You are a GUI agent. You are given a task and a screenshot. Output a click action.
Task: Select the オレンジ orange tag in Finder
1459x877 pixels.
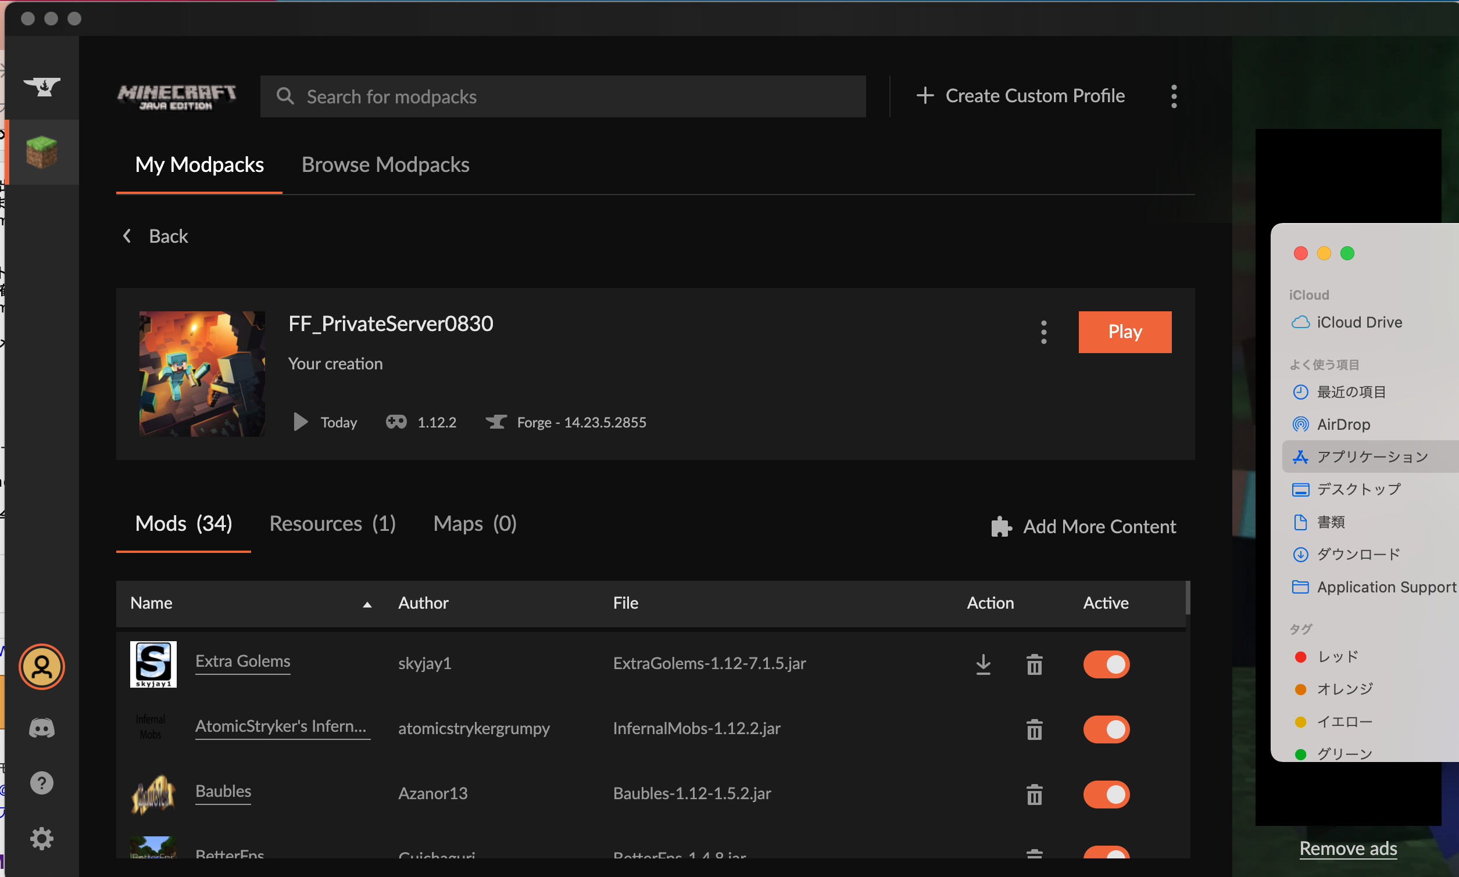(x=1334, y=689)
